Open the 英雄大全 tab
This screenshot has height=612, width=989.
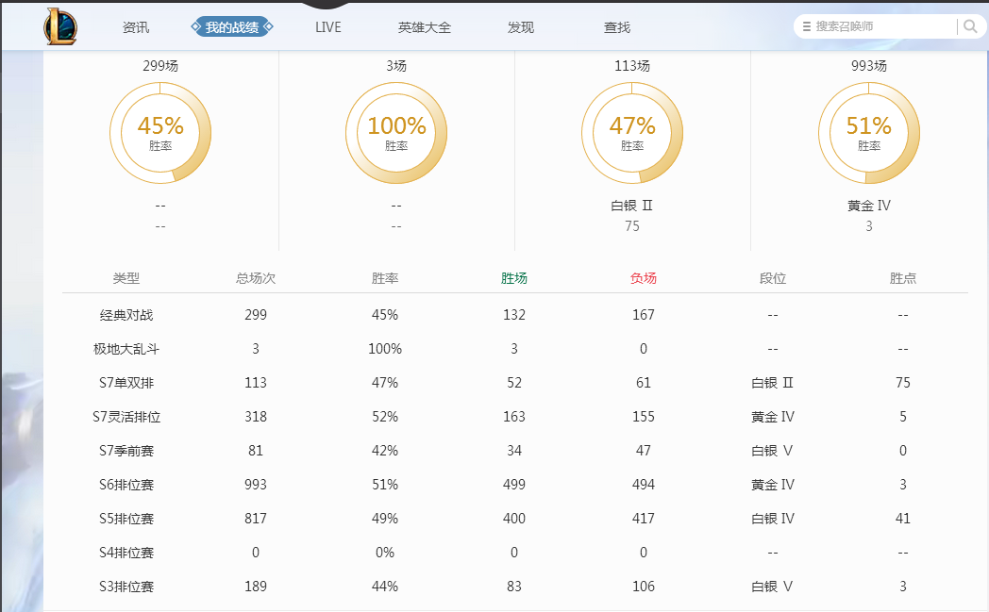(x=425, y=27)
